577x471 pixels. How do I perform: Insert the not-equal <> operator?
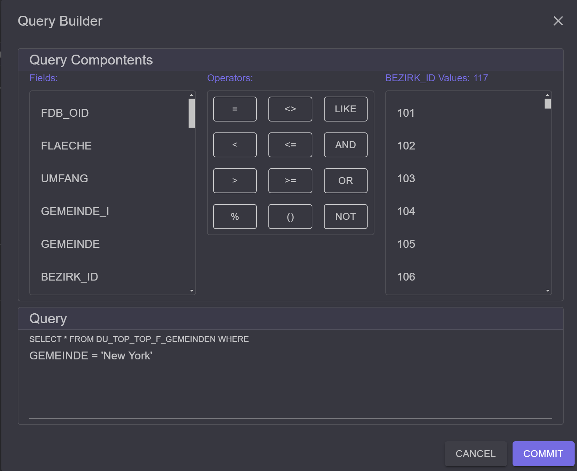[290, 109]
